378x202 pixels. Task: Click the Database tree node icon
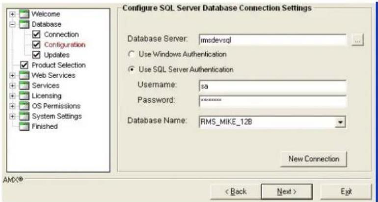pos(24,24)
